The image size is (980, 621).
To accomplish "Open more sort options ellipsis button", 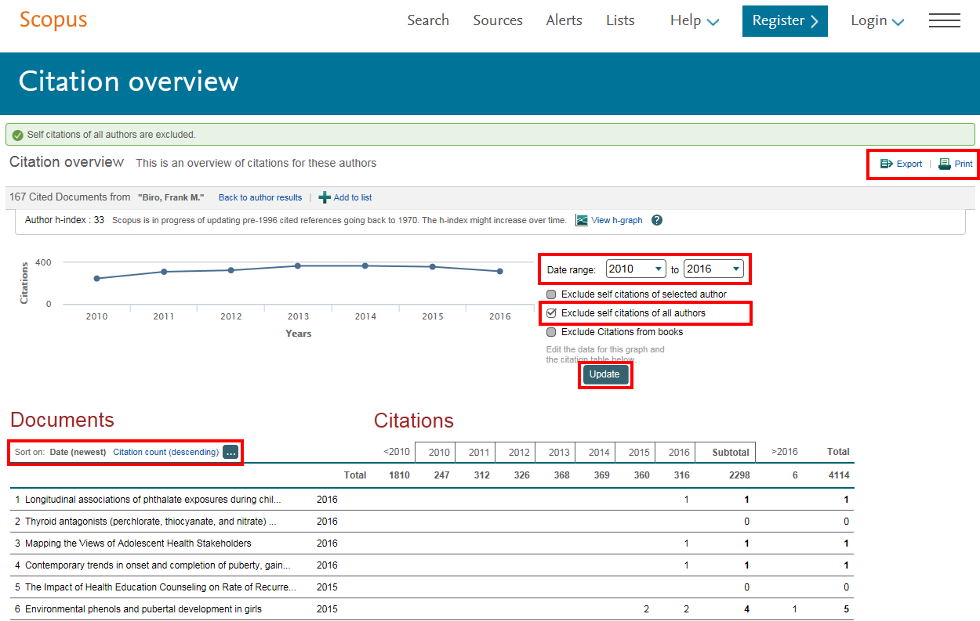I will click(x=230, y=452).
